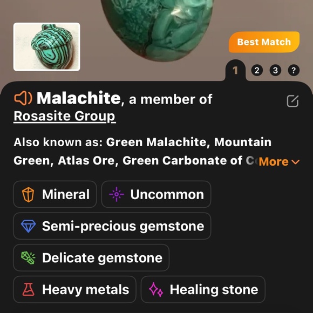The width and height of the screenshot is (313, 313).
Task: Switch to match result 3
Action: coord(275,70)
